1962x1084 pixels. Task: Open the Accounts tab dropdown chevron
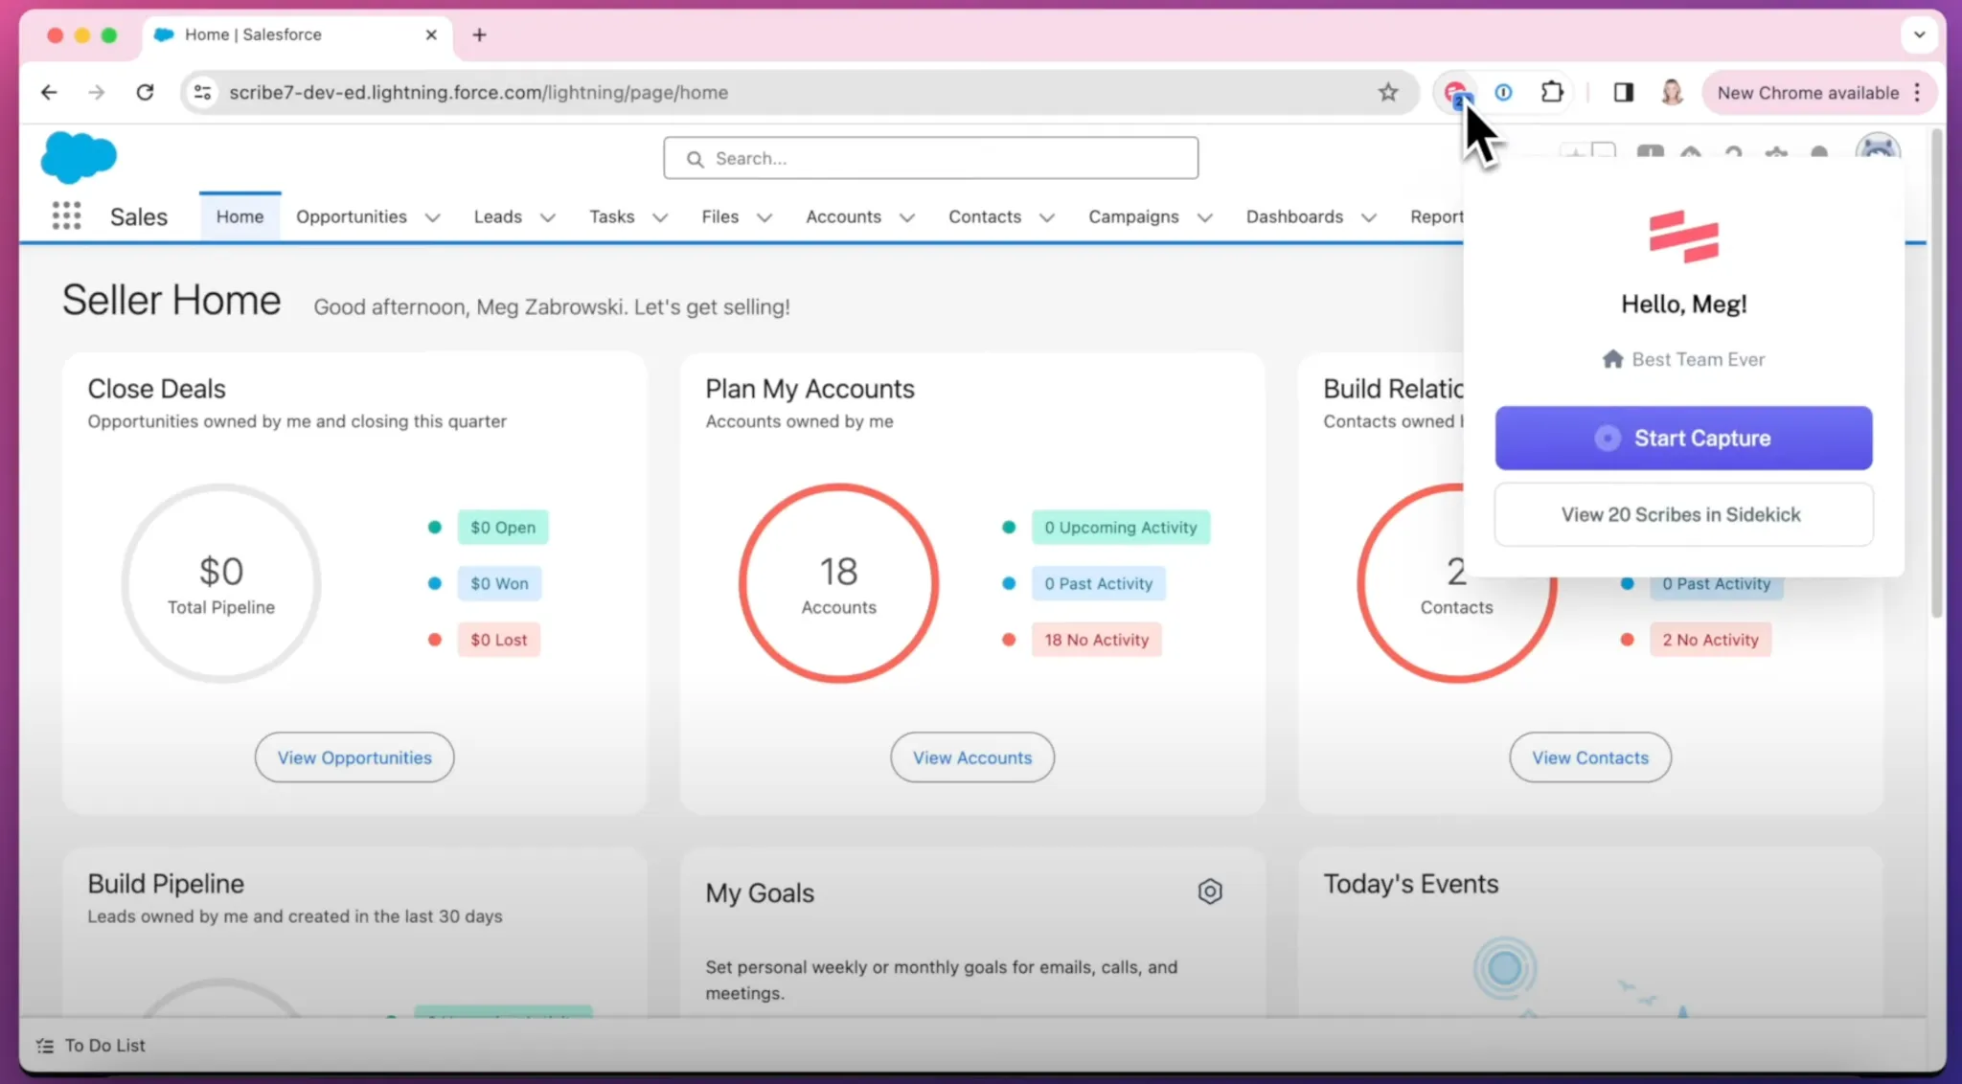(x=907, y=217)
